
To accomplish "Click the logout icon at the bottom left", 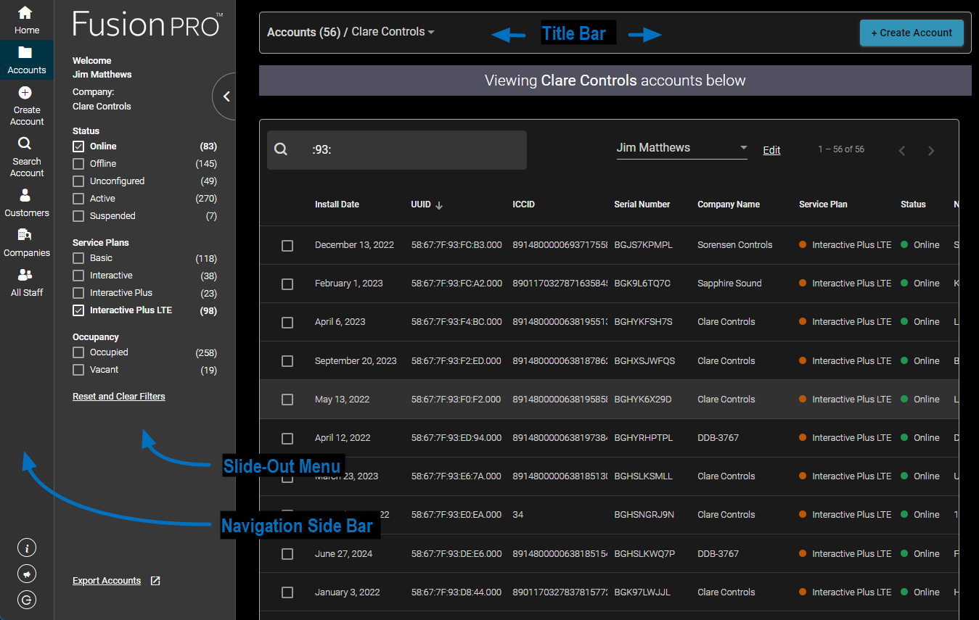I will (x=27, y=600).
